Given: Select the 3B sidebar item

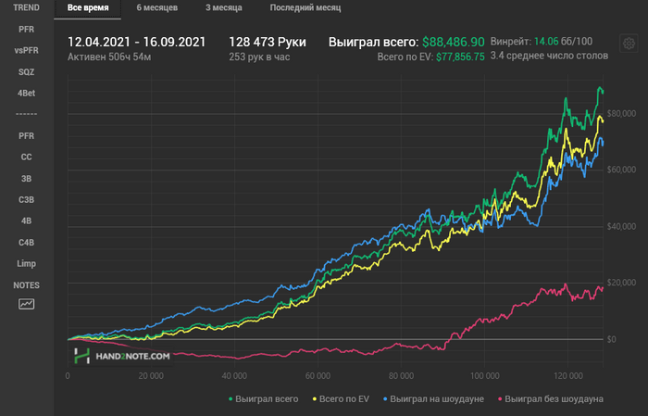Looking at the screenshot, I should 27,179.
